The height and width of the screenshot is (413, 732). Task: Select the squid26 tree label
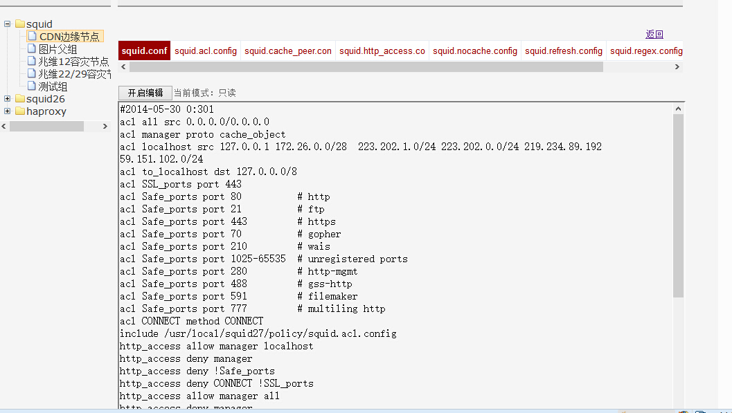[x=46, y=99]
